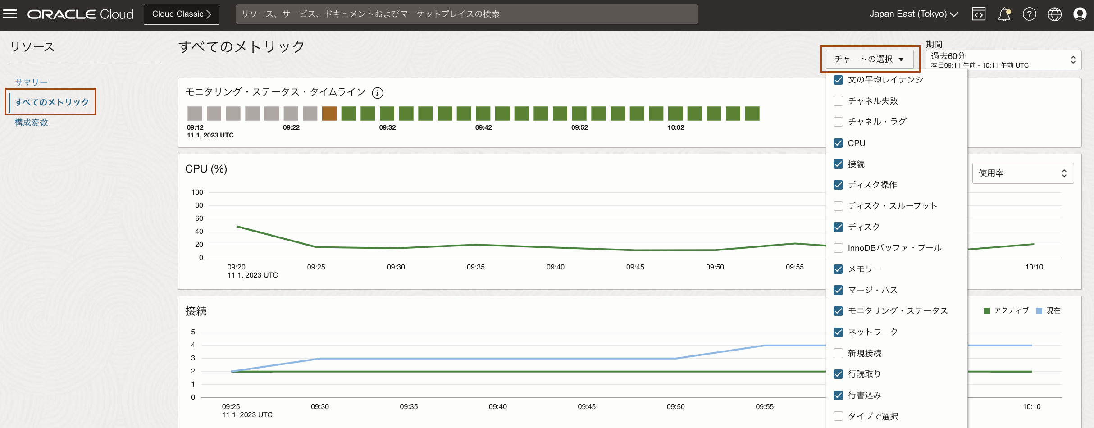This screenshot has height=428, width=1094.
Task: Collapse the チャートの選択 dropdown
Action: (869, 59)
